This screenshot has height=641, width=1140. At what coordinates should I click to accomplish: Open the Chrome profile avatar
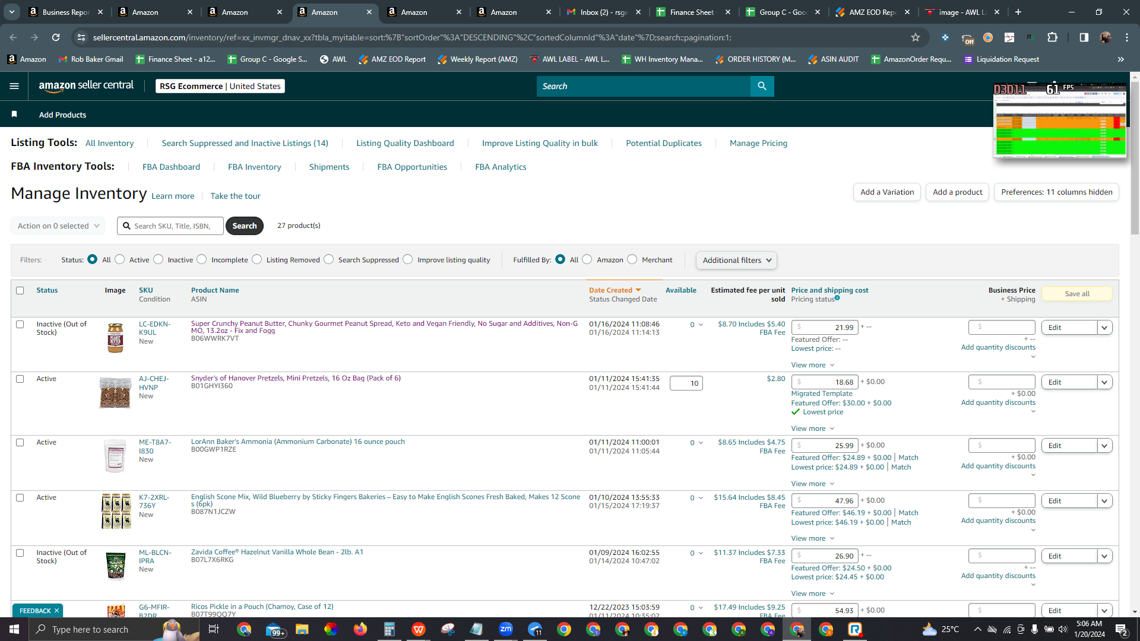tap(1106, 37)
